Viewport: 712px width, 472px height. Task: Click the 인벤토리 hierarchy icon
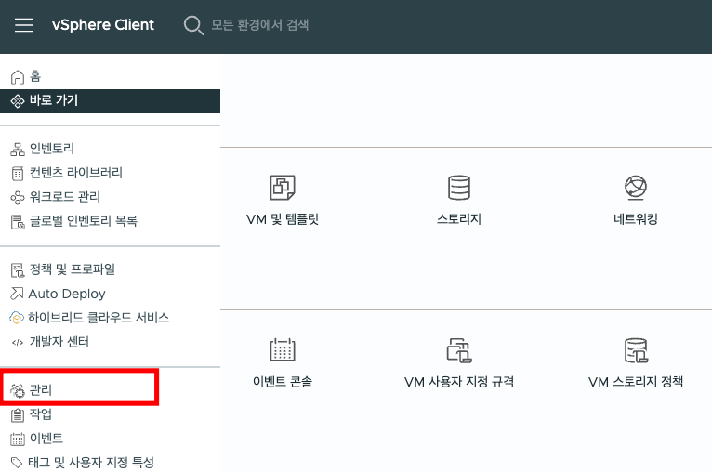pyautogui.click(x=18, y=149)
